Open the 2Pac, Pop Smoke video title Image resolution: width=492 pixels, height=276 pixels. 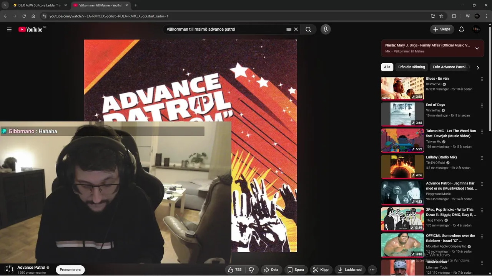451,212
